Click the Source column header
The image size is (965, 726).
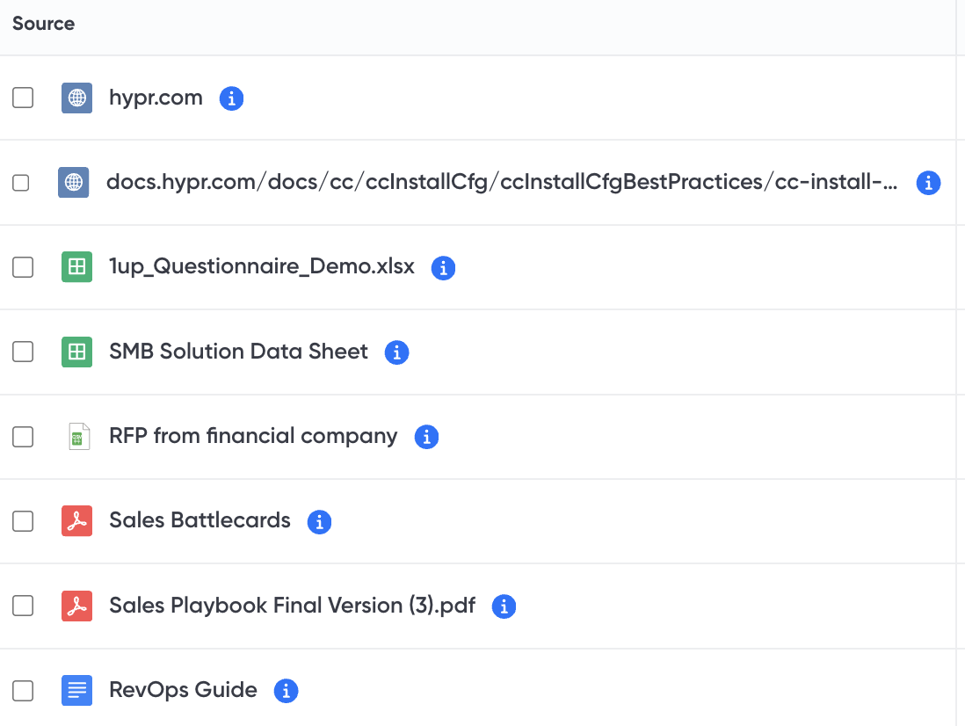tap(44, 24)
